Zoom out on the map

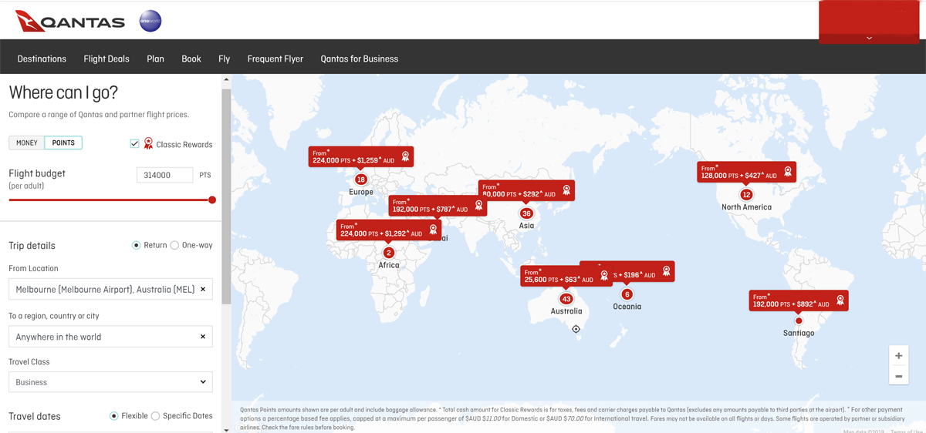(898, 376)
